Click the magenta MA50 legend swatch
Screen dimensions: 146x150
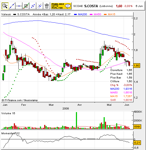(x=91, y=14)
